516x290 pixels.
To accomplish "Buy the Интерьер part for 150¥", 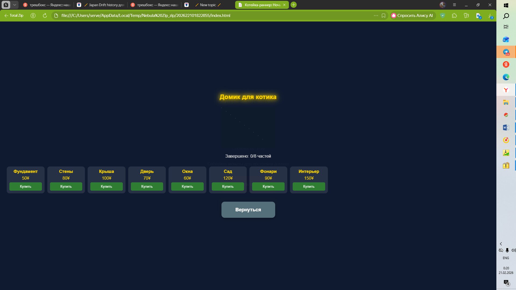I will 309,186.
